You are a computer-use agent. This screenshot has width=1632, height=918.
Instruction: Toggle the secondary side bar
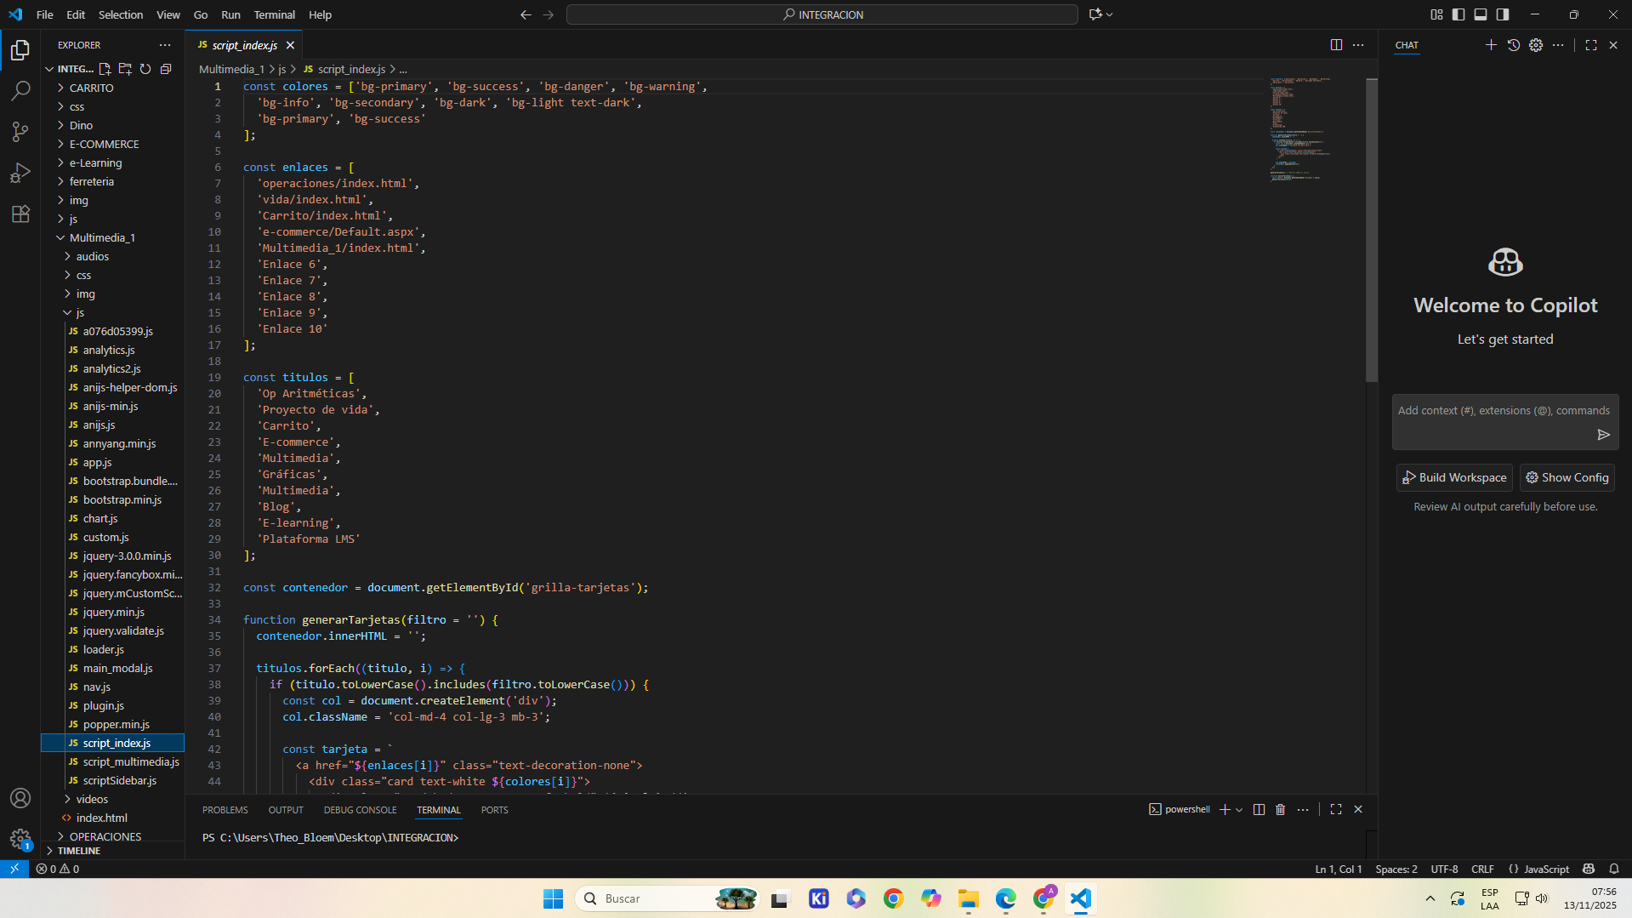click(1503, 14)
